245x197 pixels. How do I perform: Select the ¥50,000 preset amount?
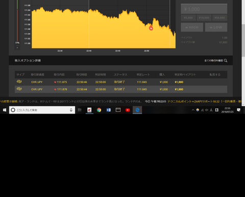(x=219, y=18)
